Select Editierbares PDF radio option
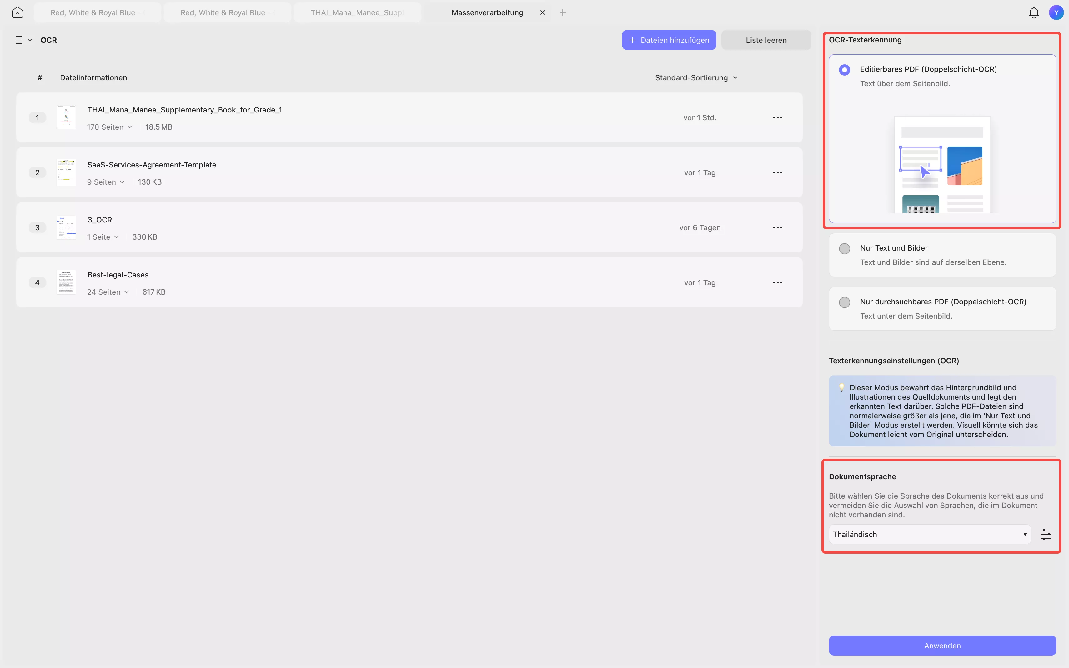This screenshot has height=668, width=1069. click(844, 70)
